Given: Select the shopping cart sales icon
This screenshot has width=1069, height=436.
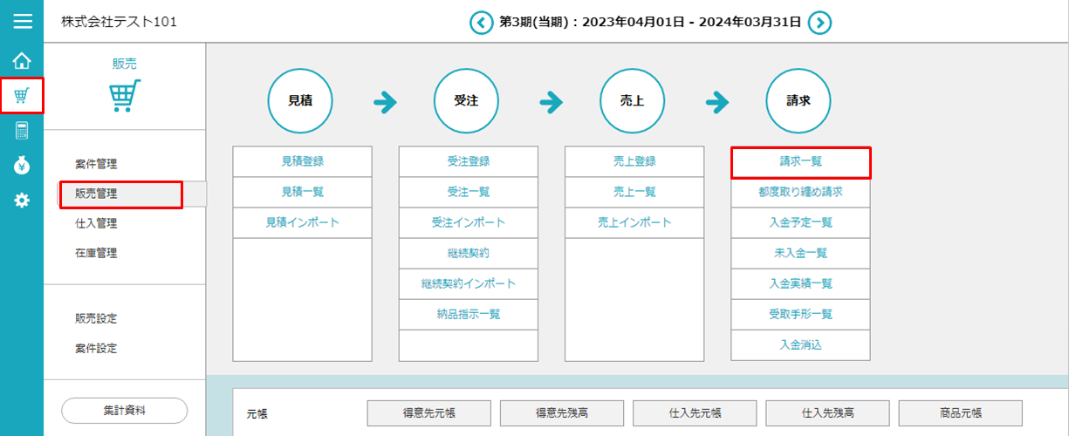Looking at the screenshot, I should pos(22,96).
